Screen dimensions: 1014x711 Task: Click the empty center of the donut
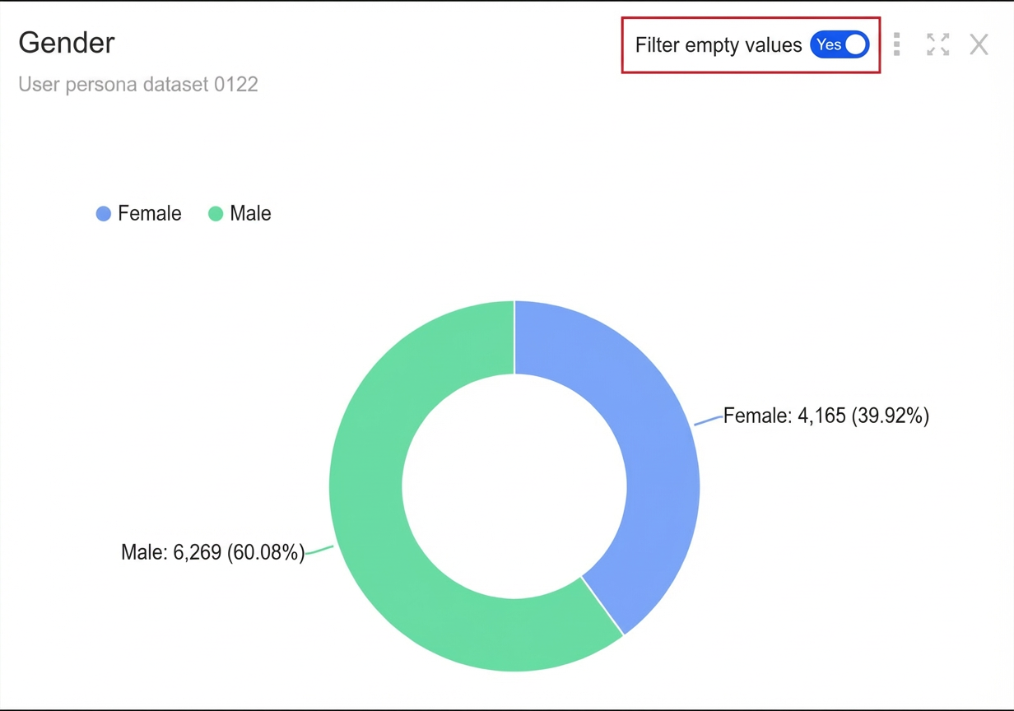click(514, 486)
